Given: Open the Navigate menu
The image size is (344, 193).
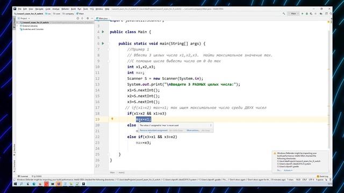Looking at the screenshot, I should (39, 9).
